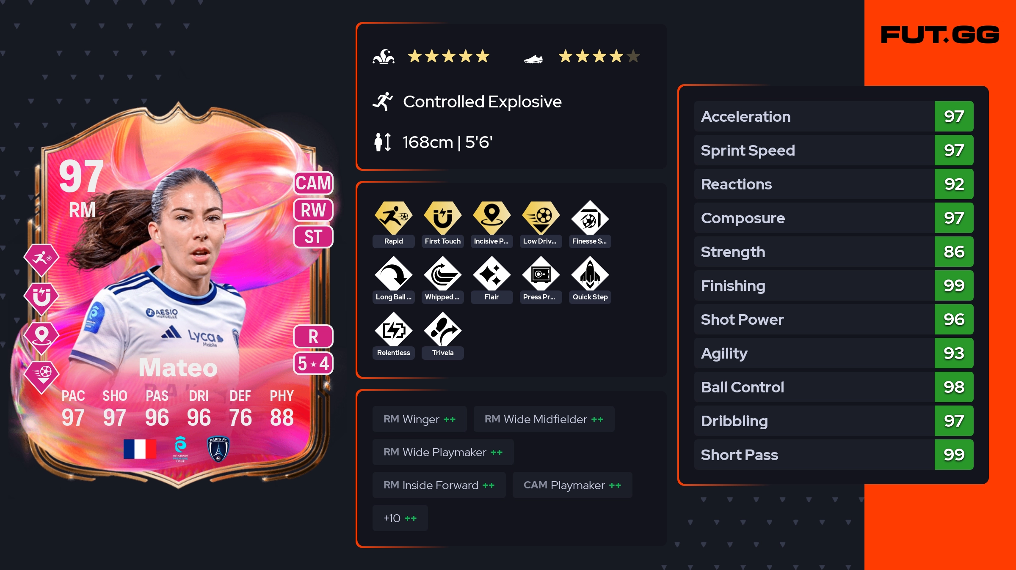This screenshot has width=1016, height=570.
Task: Click the Finishing 99 stat row
Action: coord(834,285)
